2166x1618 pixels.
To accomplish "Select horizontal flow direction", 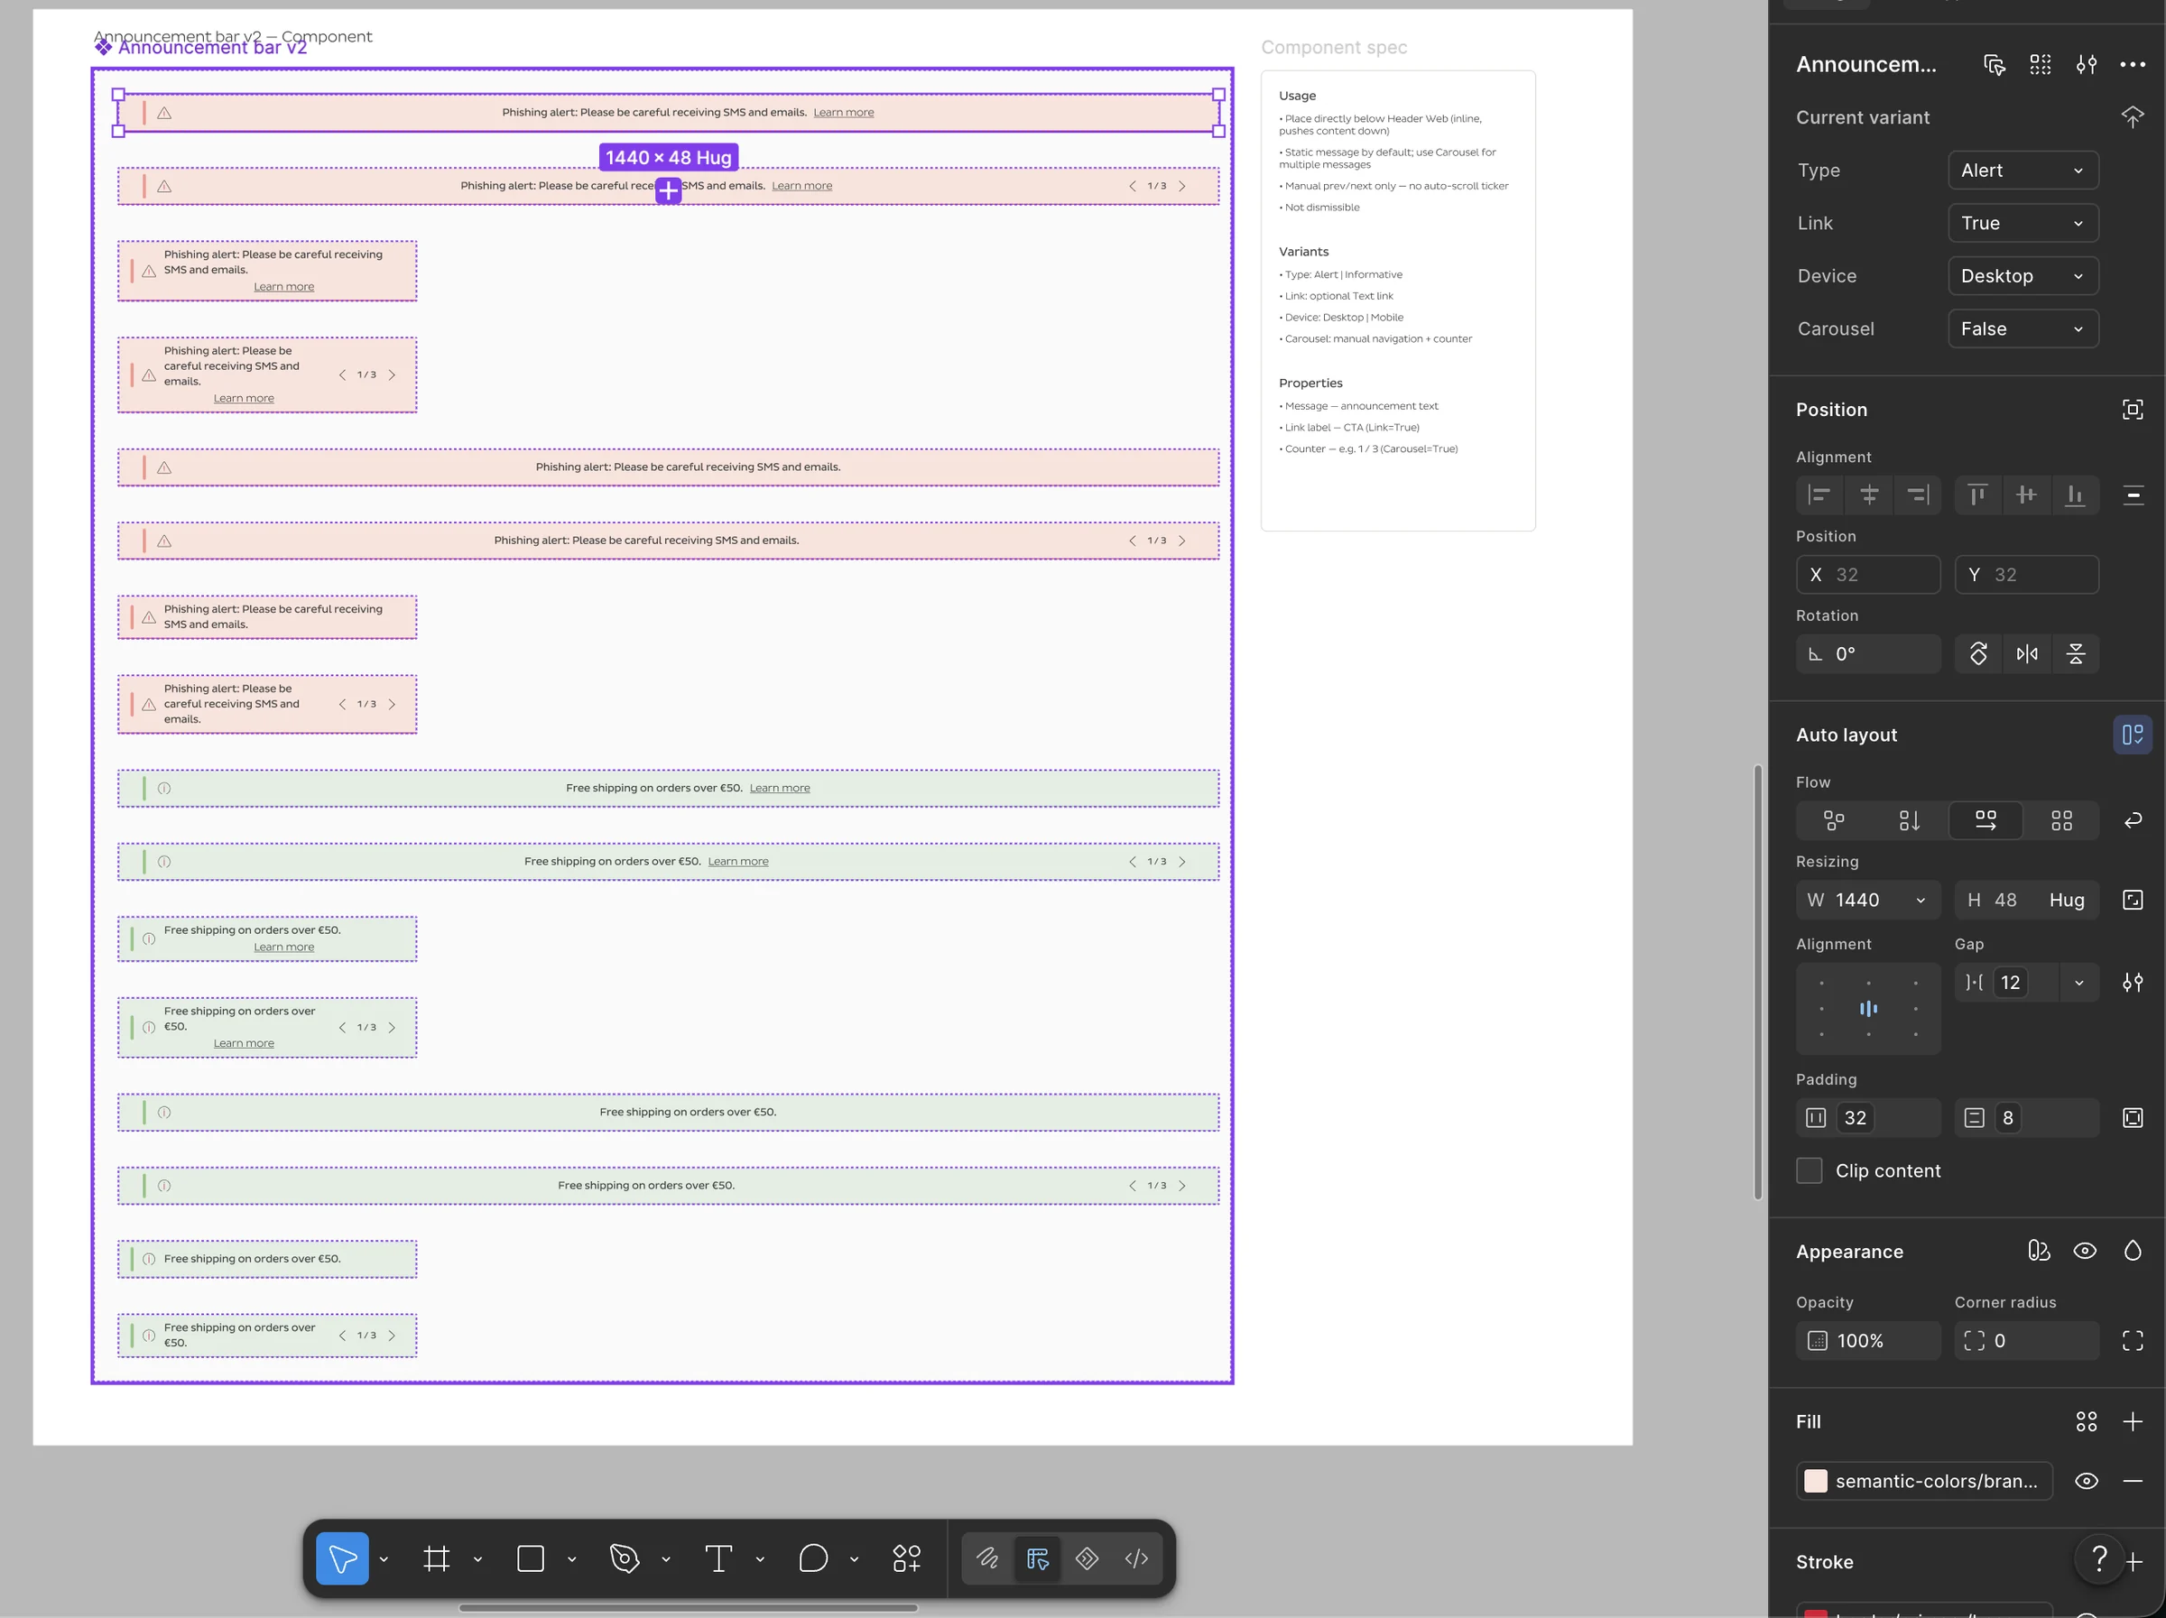I will click(1985, 820).
